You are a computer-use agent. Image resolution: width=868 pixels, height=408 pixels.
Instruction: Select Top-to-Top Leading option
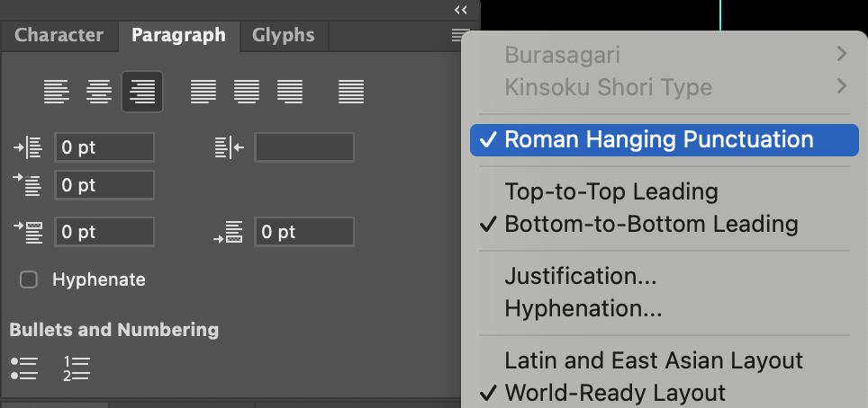point(610,191)
